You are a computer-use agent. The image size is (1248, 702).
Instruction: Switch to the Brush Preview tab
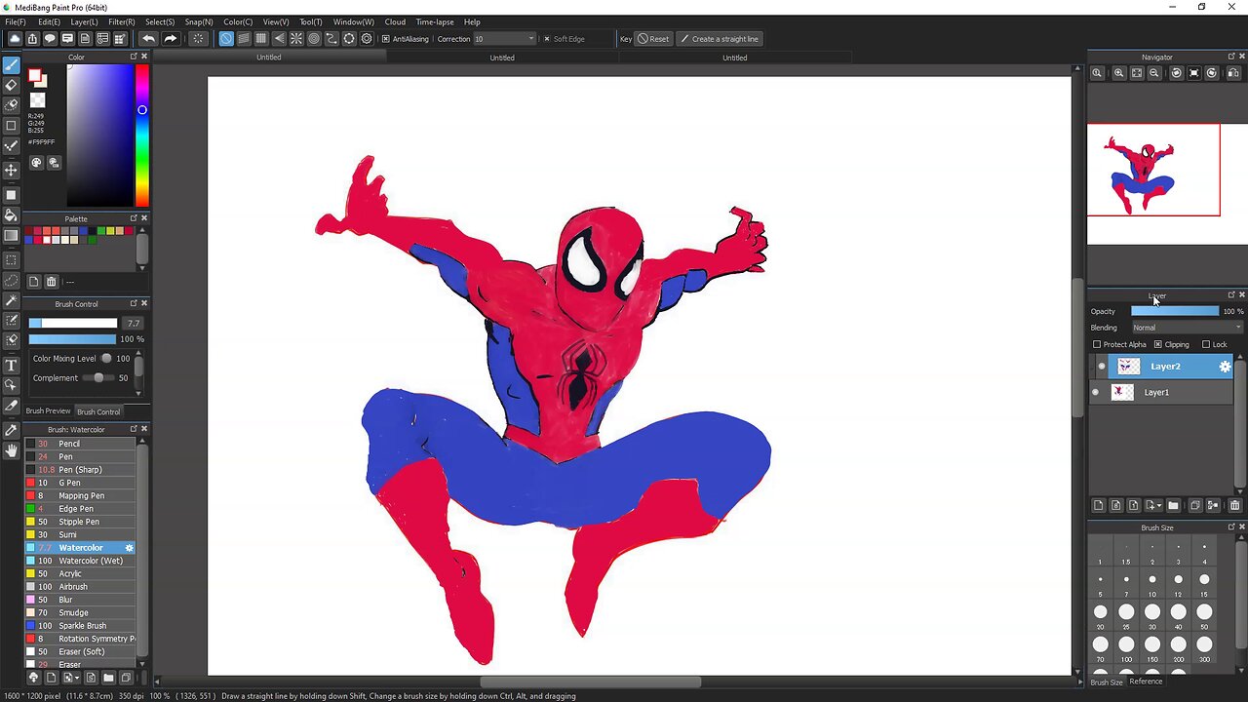[48, 411]
